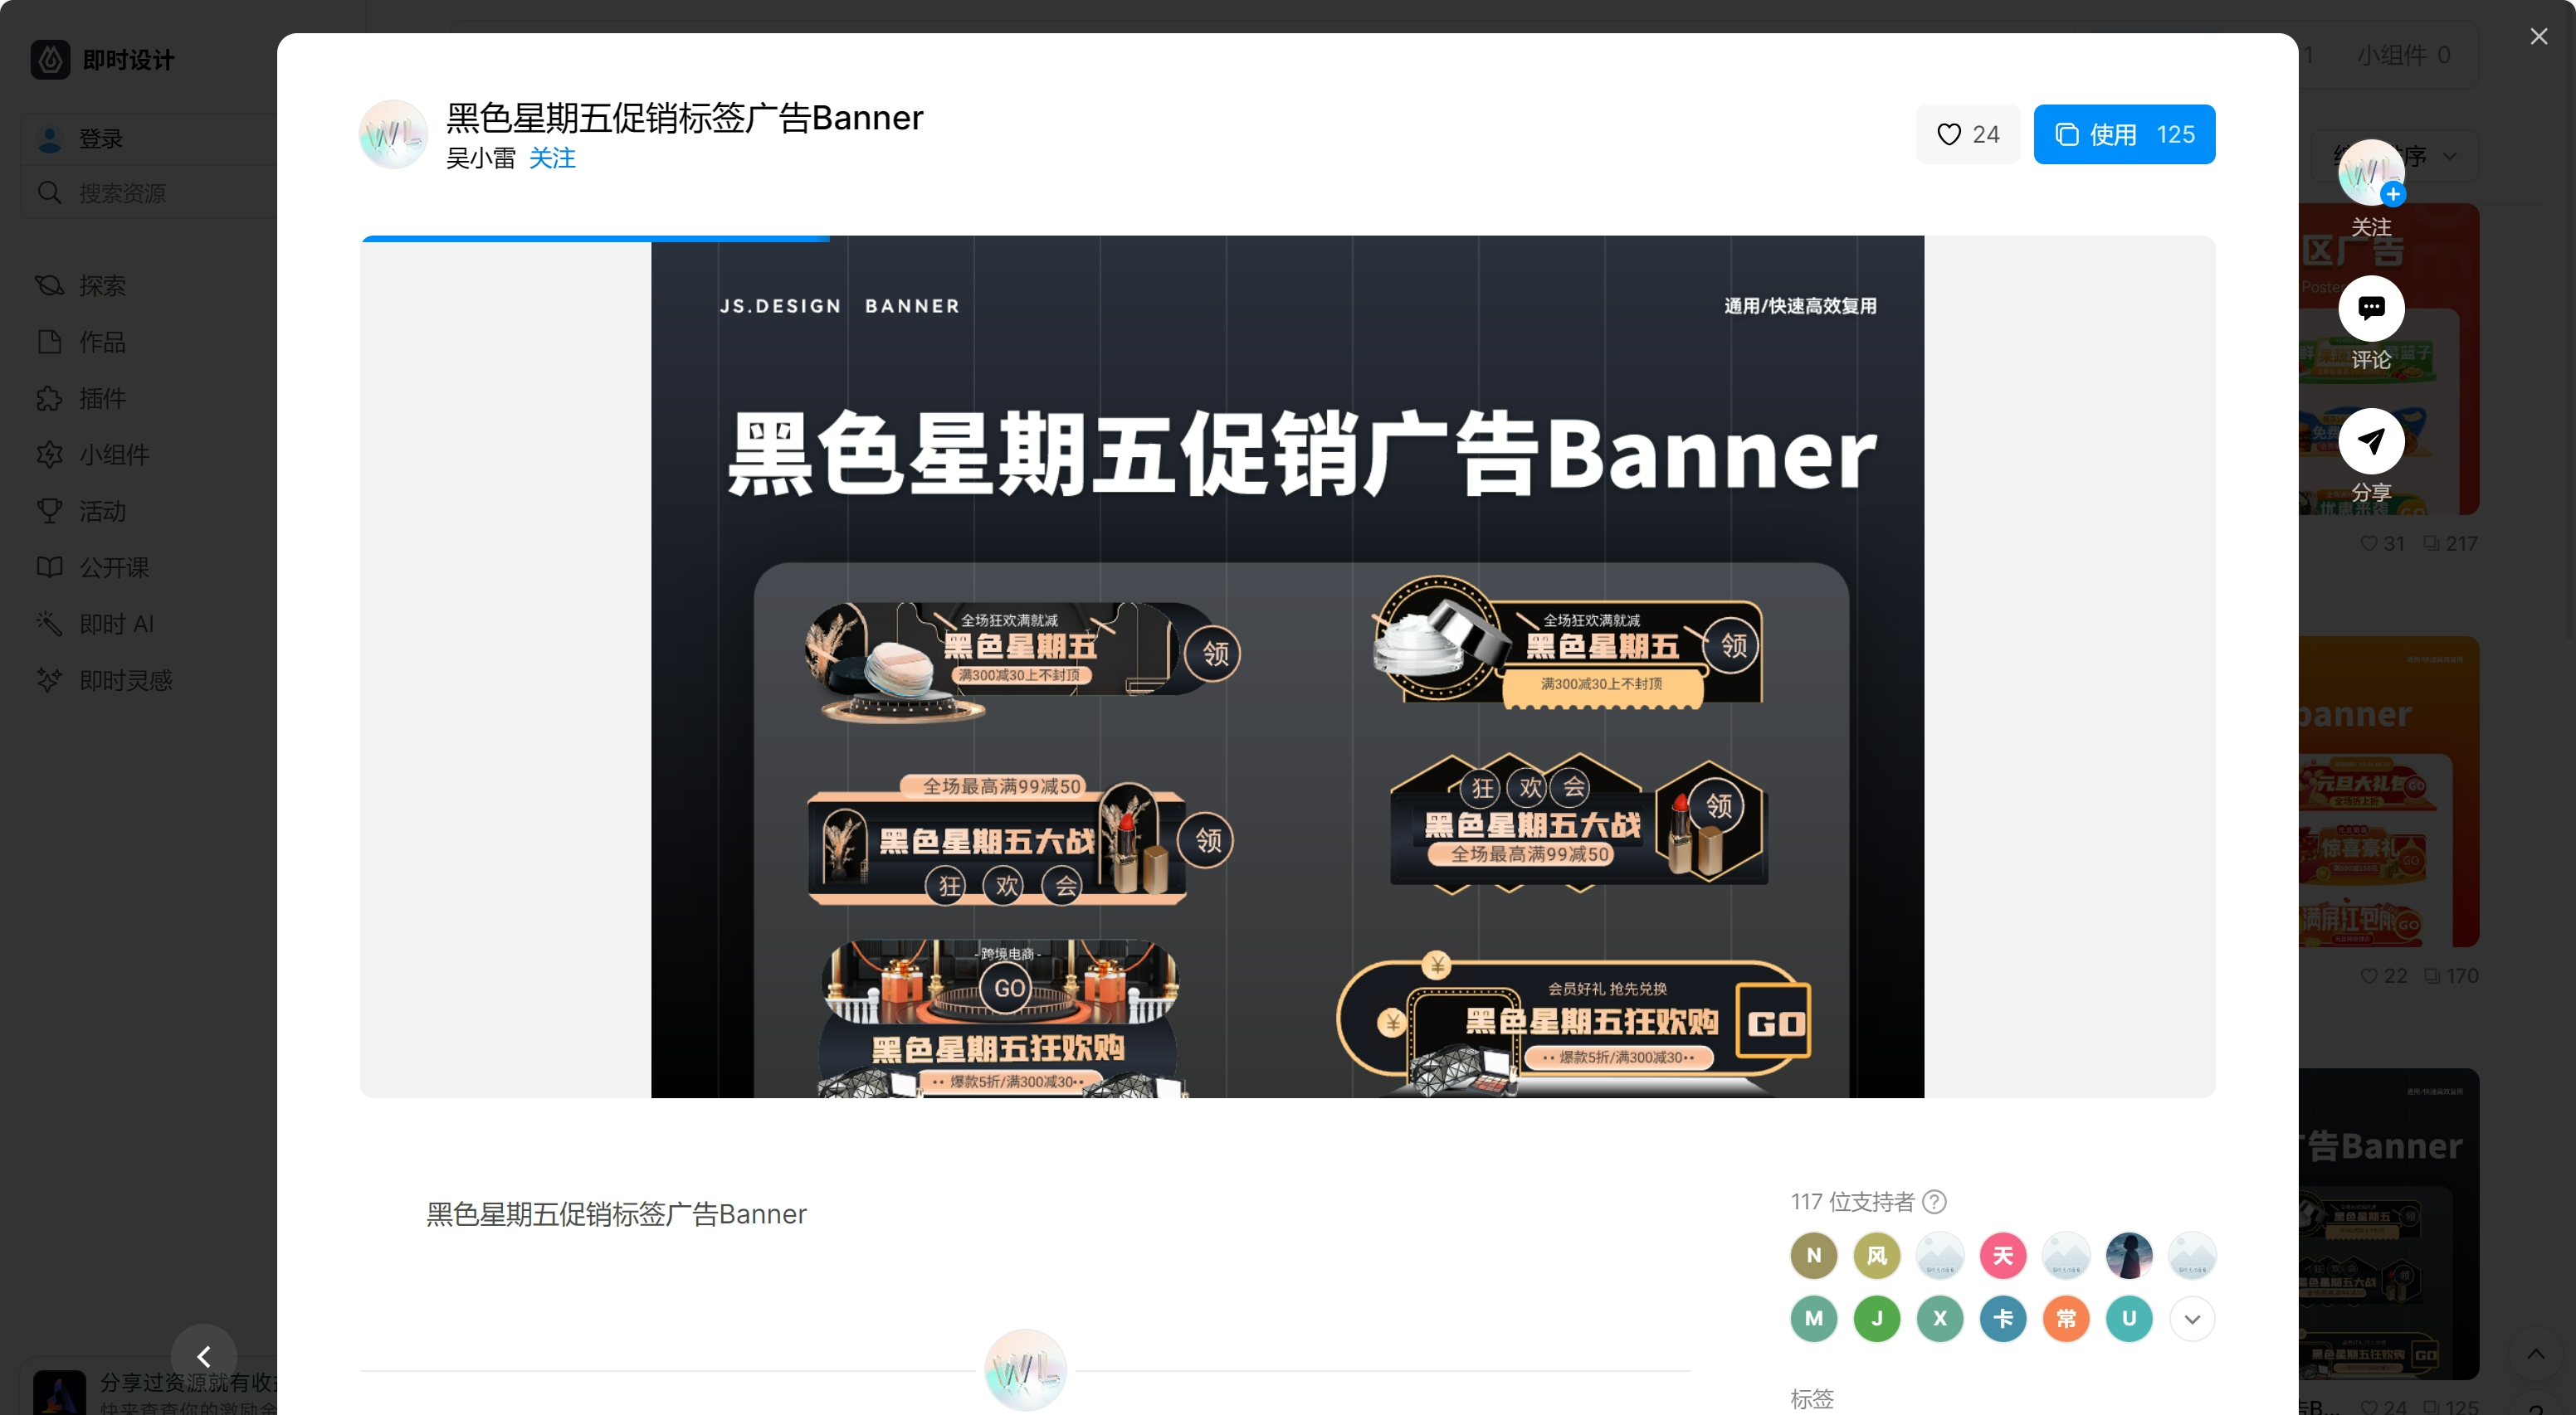Click the 插件 puzzle icon

[x=49, y=399]
